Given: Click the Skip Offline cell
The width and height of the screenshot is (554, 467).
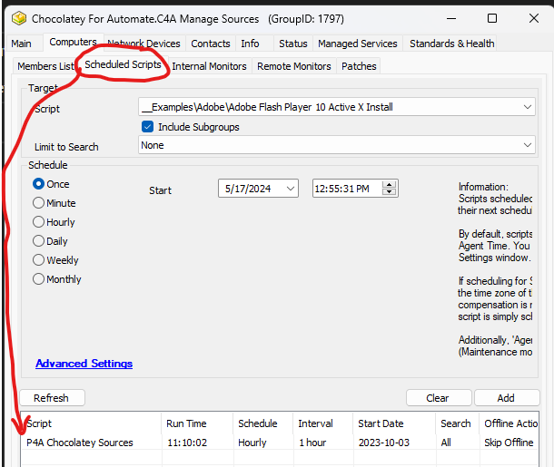Looking at the screenshot, I should click(x=509, y=443).
